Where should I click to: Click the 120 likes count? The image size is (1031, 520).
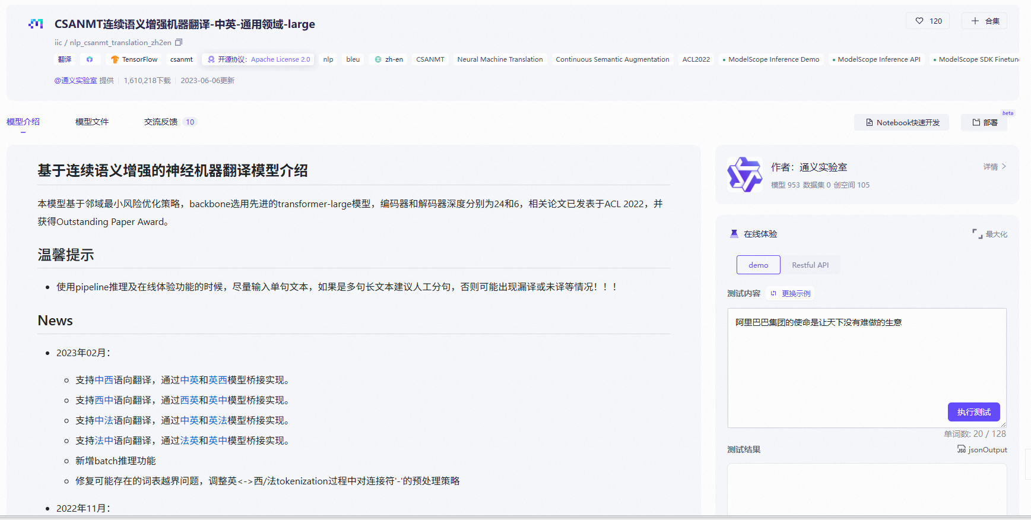[x=936, y=21]
